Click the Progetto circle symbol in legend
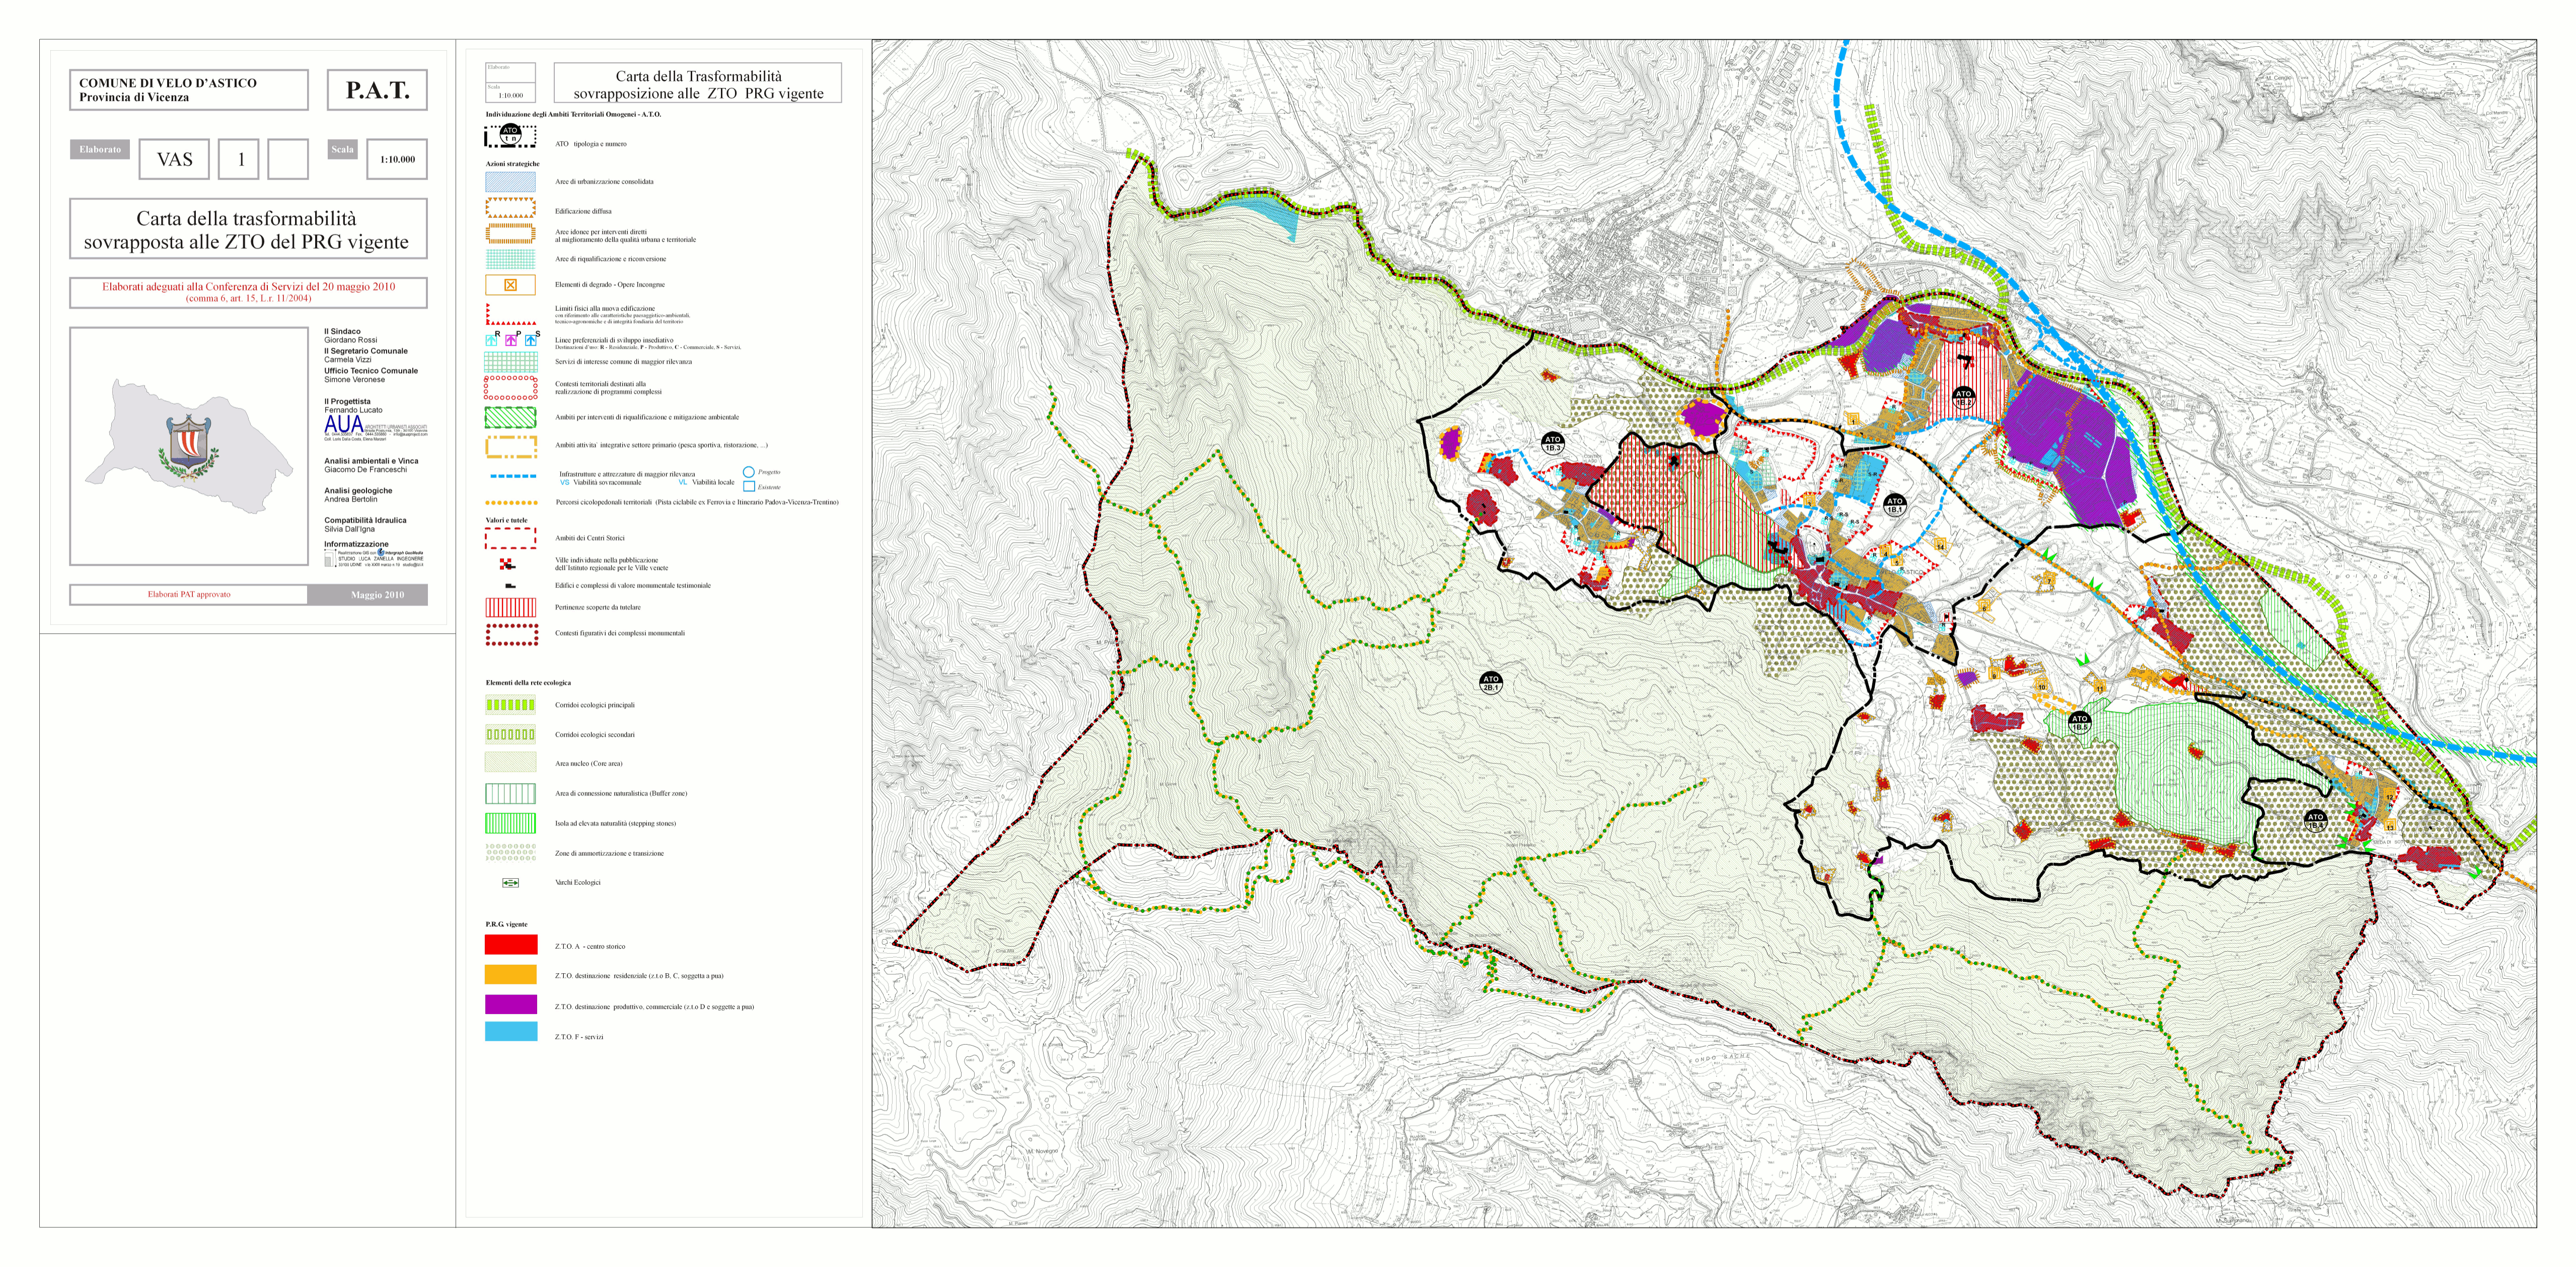 (748, 473)
